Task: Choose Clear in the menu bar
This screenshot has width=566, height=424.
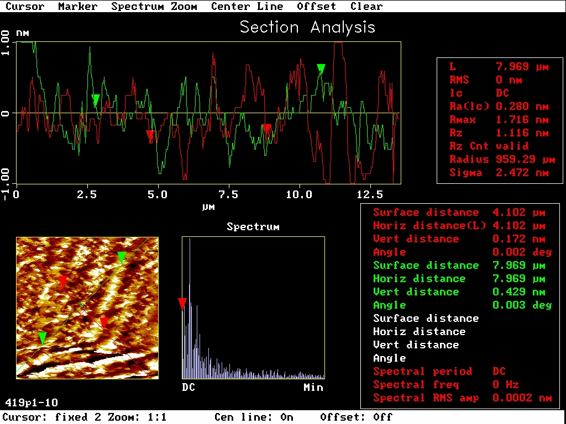Action: 366,6
